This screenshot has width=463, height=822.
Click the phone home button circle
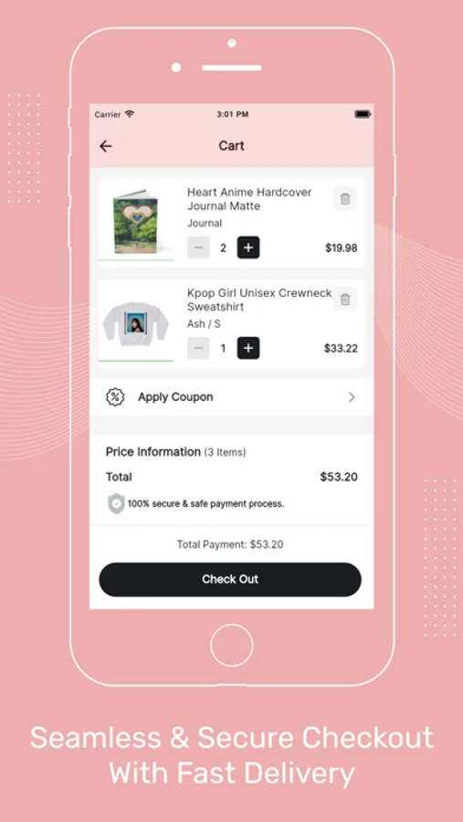232,646
